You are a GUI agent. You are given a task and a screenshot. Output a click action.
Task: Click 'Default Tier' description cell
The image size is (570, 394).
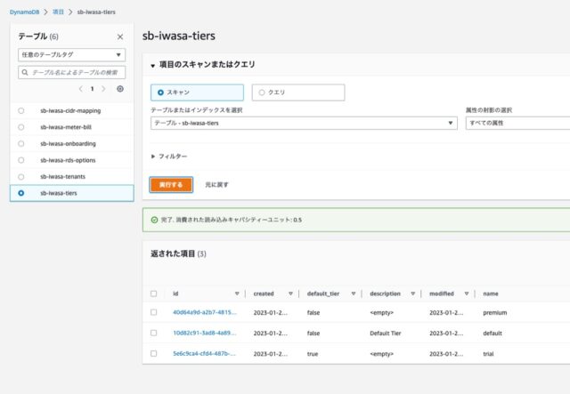click(386, 333)
